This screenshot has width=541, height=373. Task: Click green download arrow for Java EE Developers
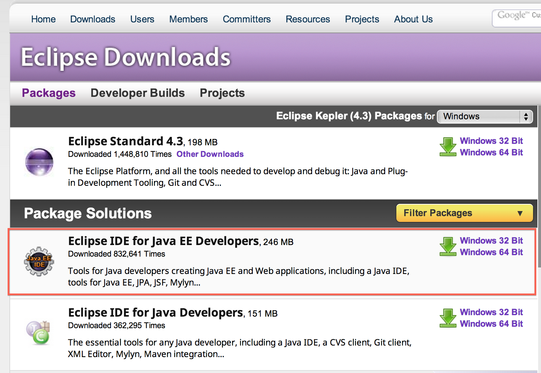(x=448, y=246)
